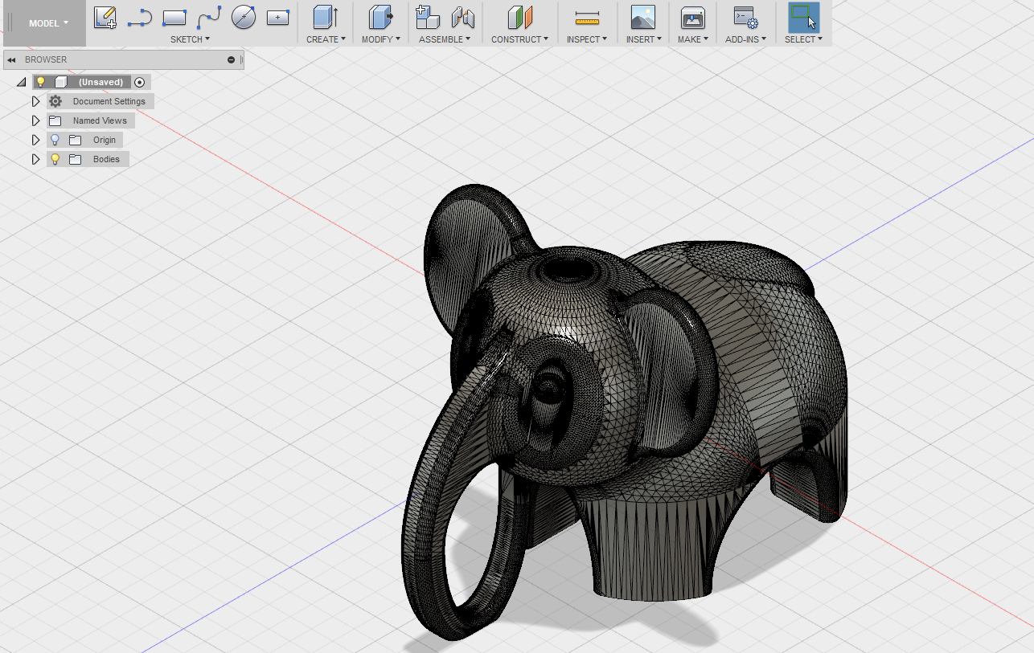Select the Sketch Dimension tool
The image size is (1034, 653).
point(278,17)
